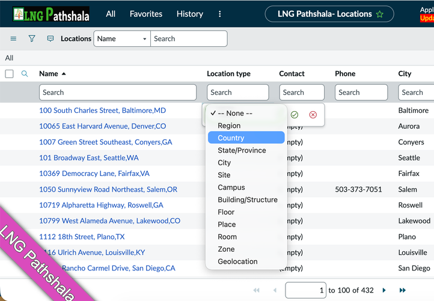The image size is (434, 301).
Task: Click the funnel filter icon
Action: [x=32, y=38]
